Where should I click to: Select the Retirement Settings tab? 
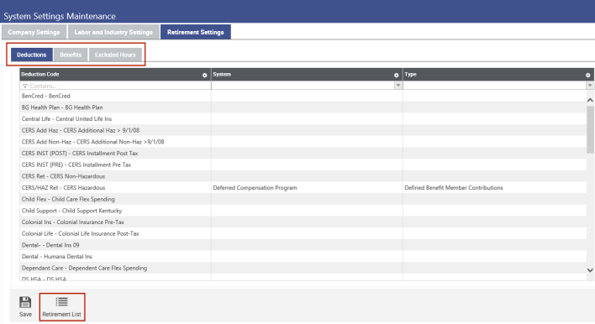click(x=196, y=32)
